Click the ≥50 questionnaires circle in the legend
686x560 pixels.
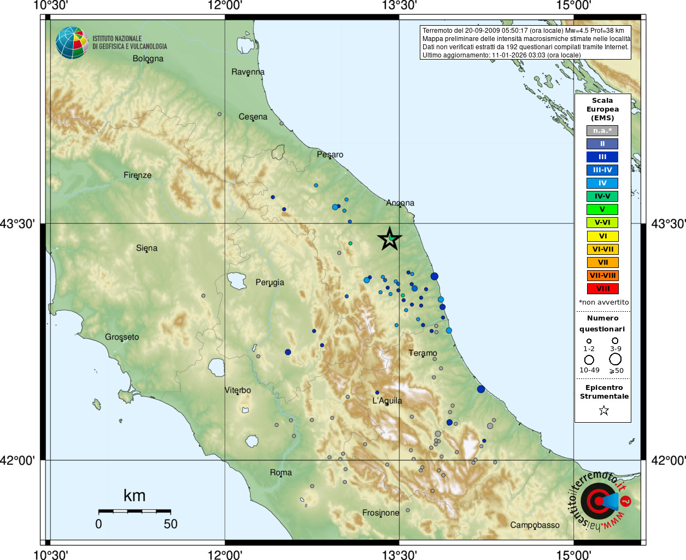pyautogui.click(x=615, y=359)
